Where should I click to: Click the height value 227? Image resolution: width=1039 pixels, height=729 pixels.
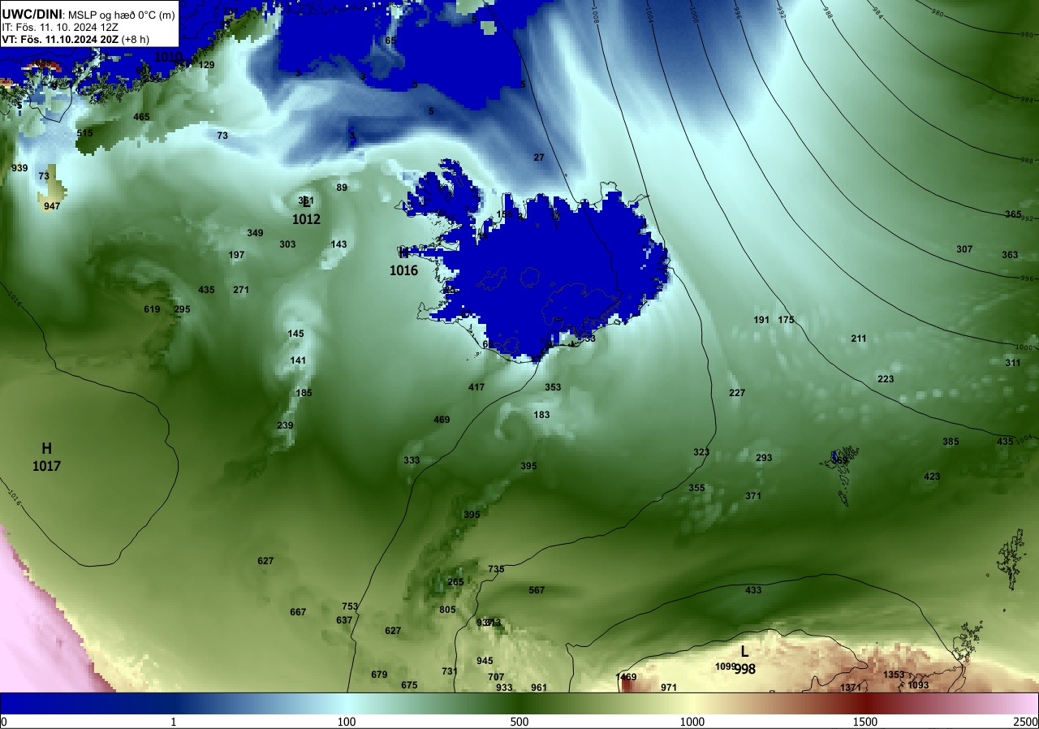(737, 393)
